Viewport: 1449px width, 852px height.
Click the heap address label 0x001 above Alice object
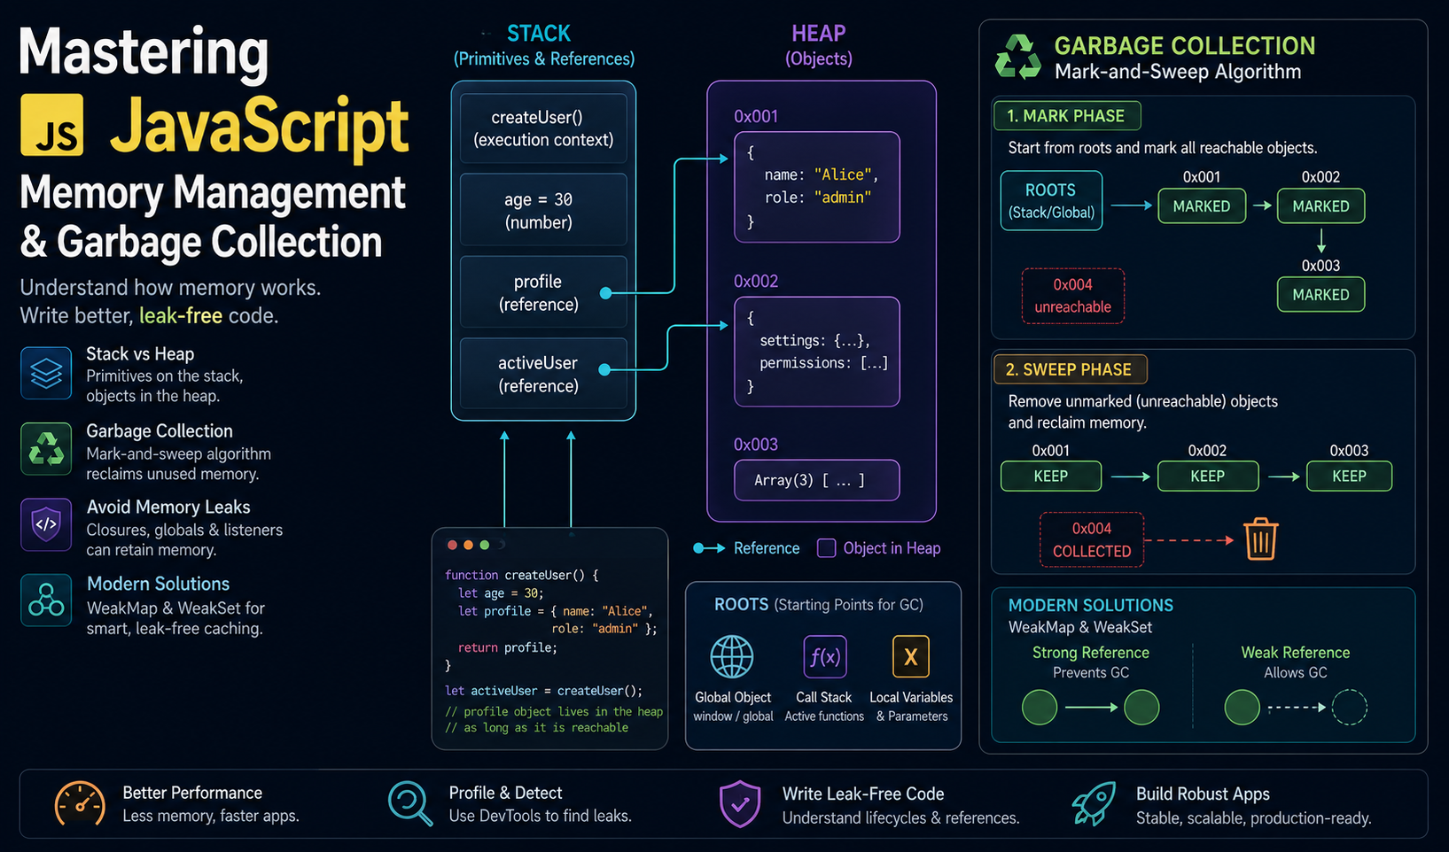tap(756, 117)
